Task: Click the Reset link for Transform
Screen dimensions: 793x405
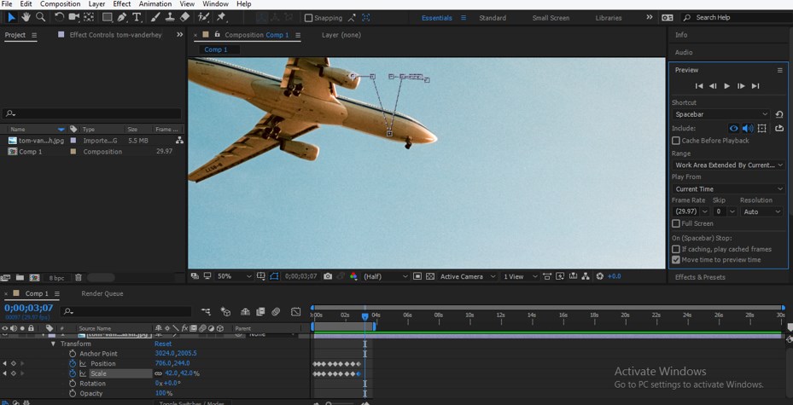Action: pyautogui.click(x=163, y=344)
